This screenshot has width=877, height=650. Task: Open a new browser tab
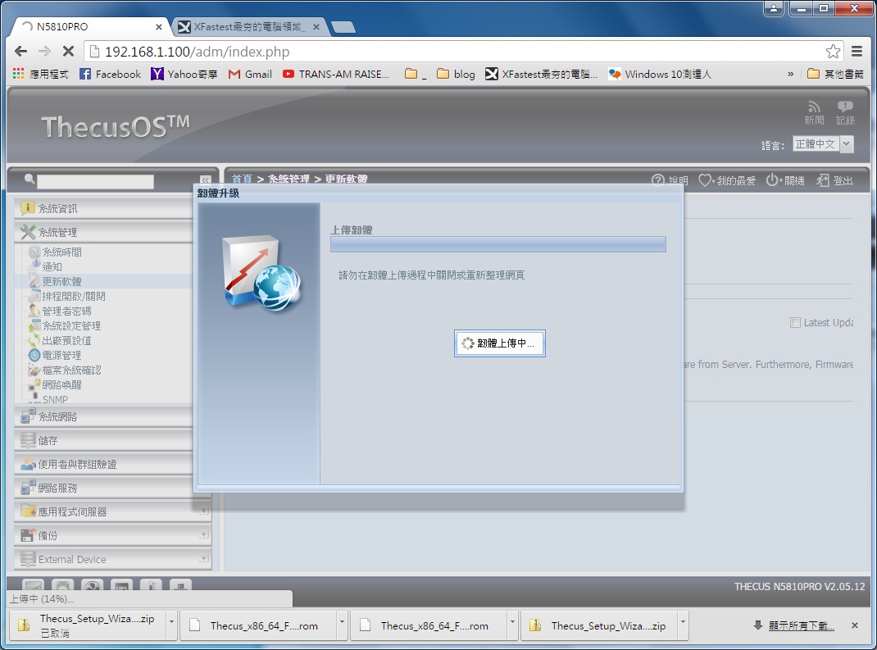click(343, 27)
